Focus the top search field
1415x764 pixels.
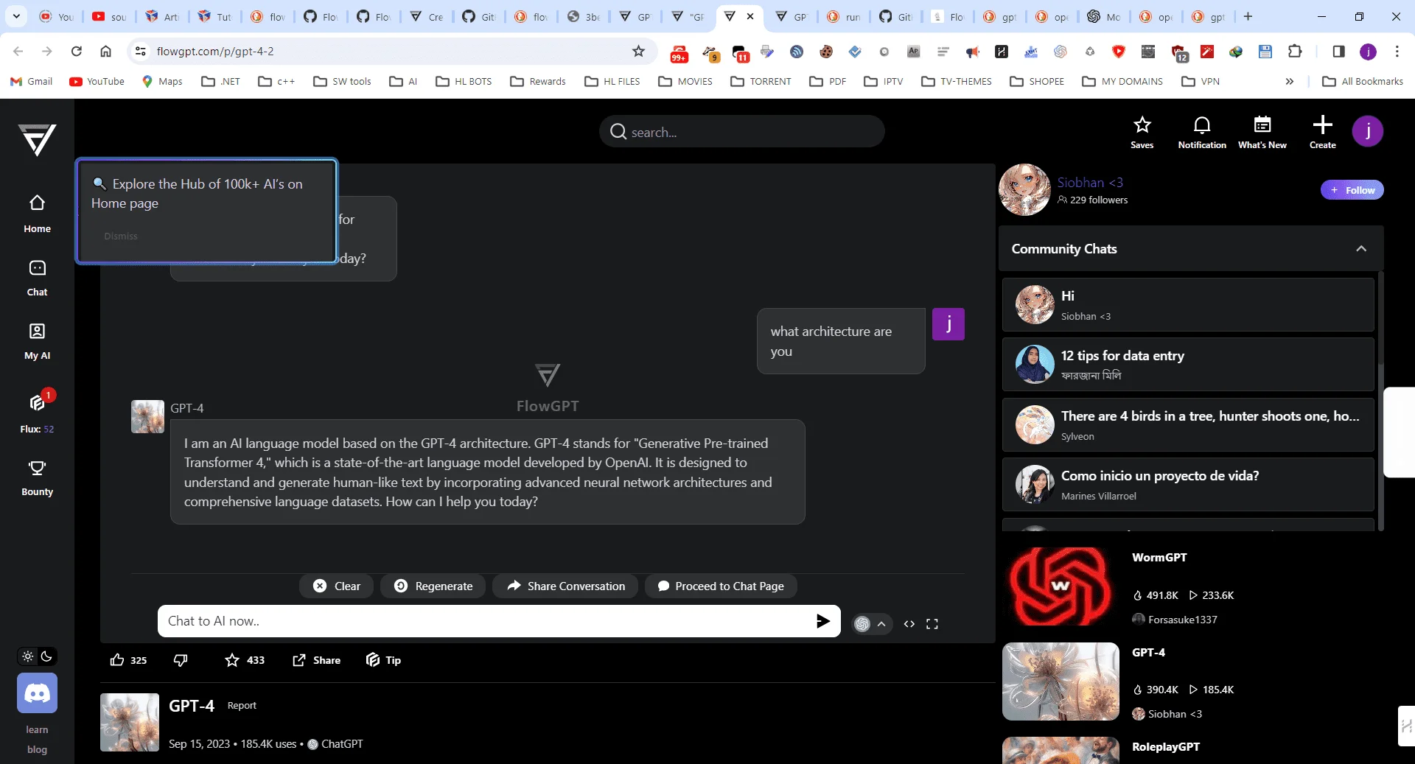(742, 132)
